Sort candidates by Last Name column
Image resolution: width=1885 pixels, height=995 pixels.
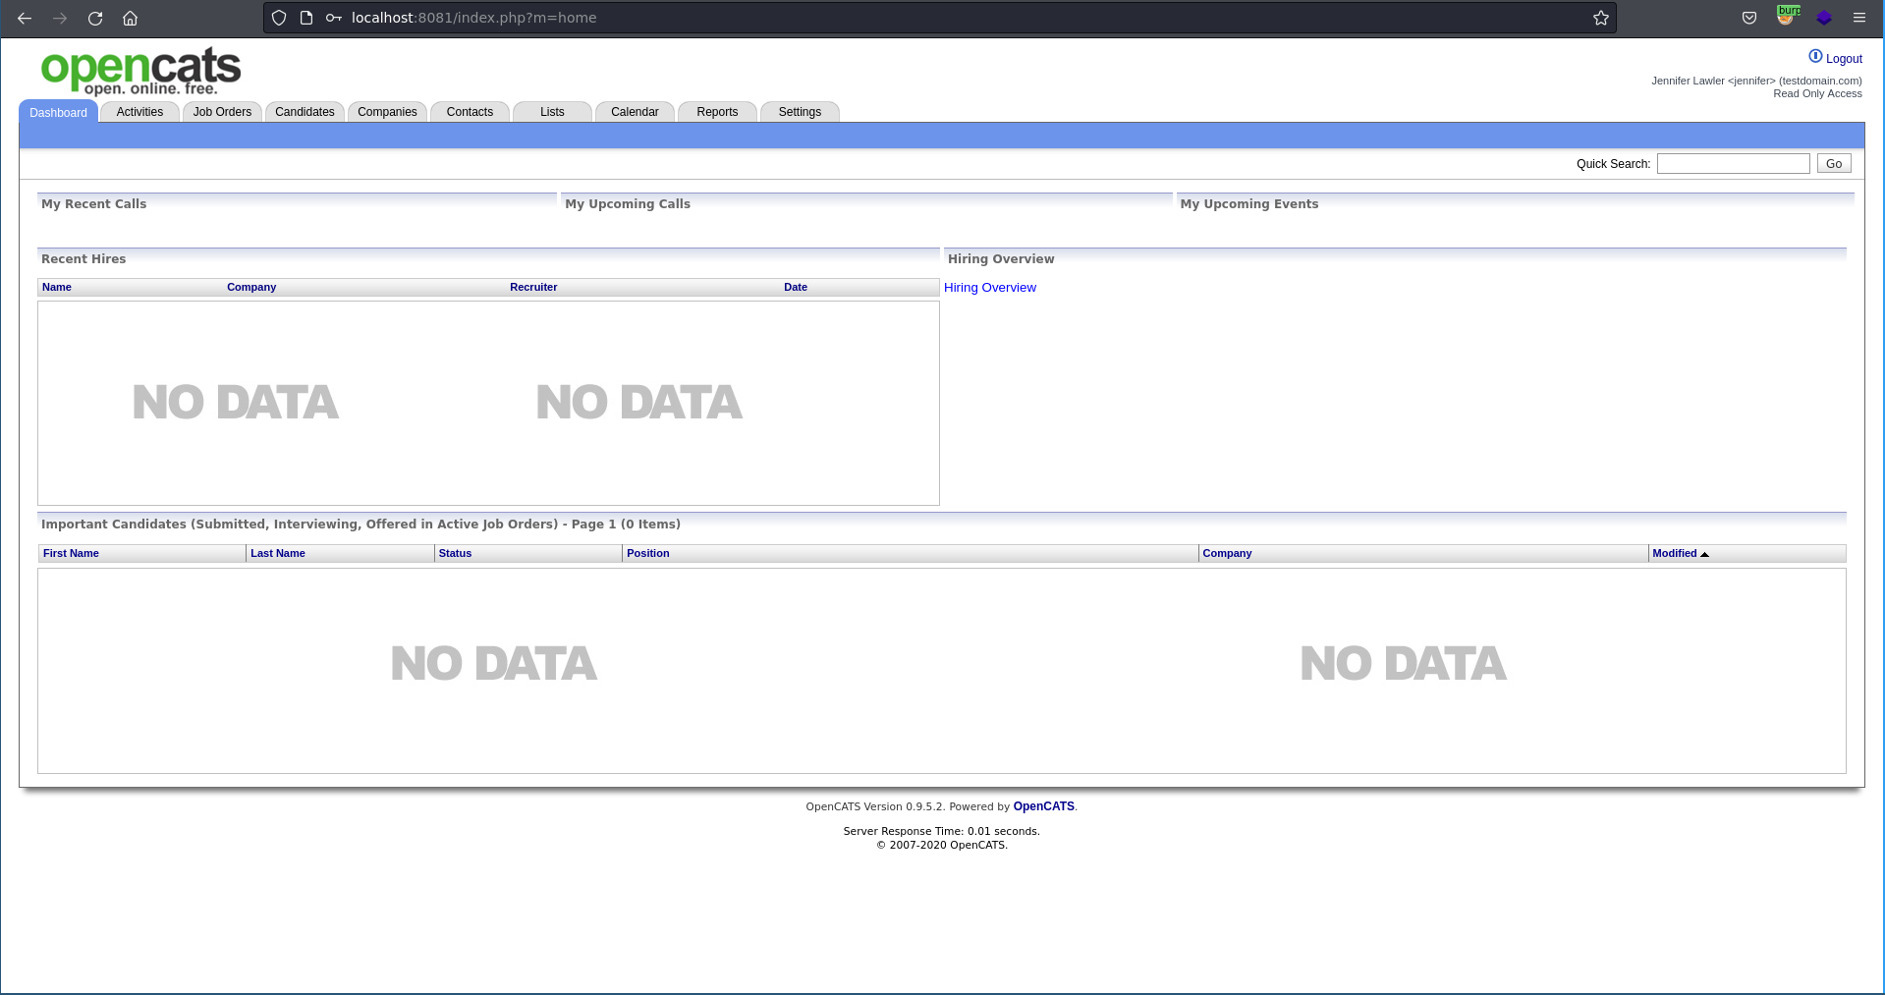[x=277, y=554]
